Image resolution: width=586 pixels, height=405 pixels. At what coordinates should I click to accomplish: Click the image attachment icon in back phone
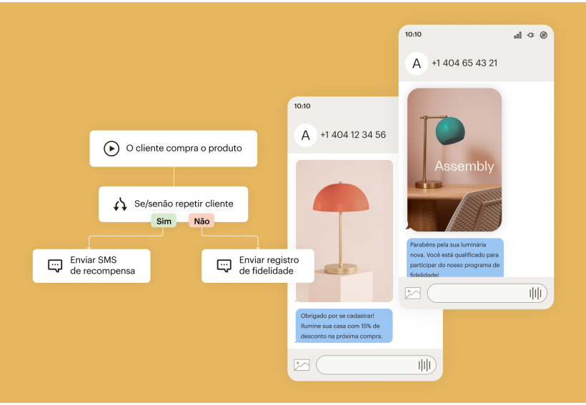coord(302,365)
